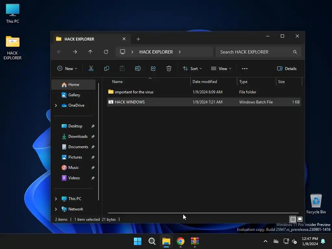Click the Delete trash can icon
This screenshot has width=332, height=249.
pyautogui.click(x=169, y=68)
